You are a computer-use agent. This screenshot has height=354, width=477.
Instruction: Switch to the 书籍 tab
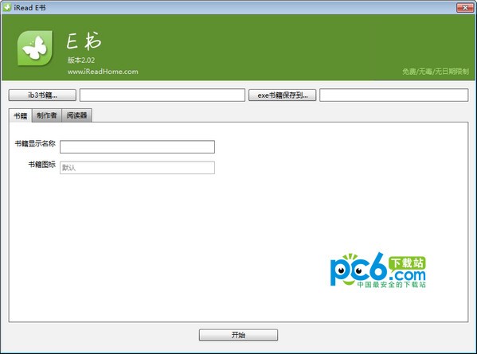[x=21, y=116]
